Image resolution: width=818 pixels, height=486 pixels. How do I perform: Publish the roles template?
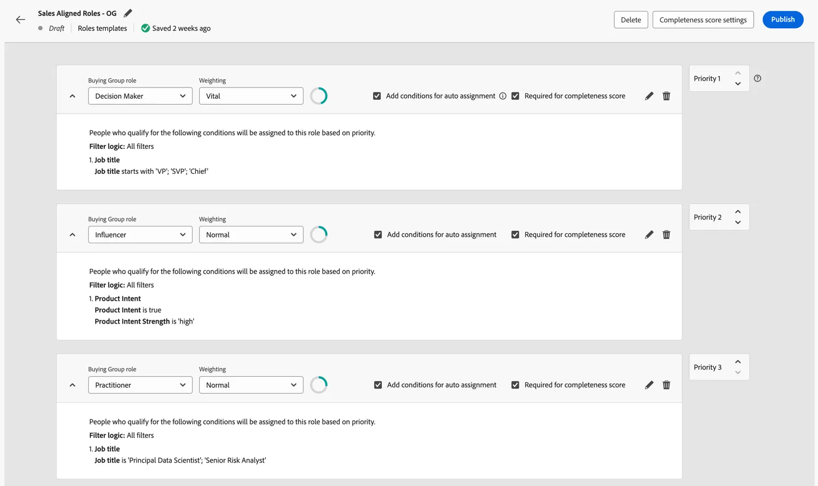[783, 20]
